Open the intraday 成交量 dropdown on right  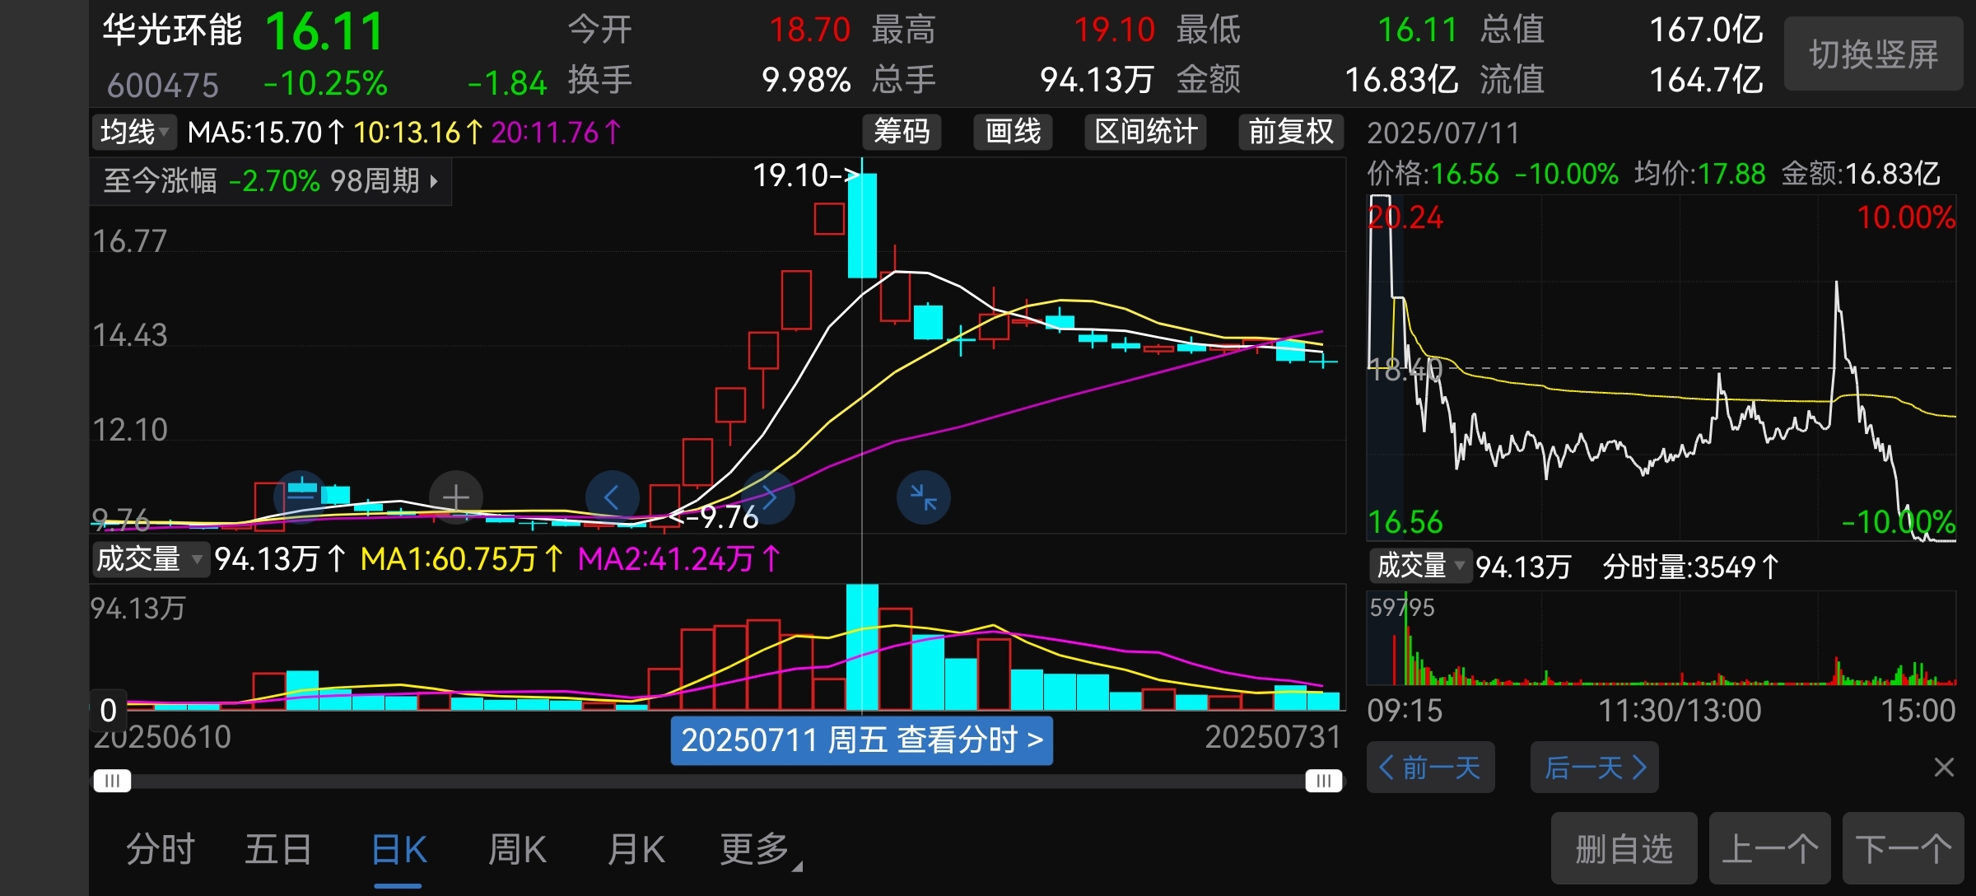pos(1420,566)
